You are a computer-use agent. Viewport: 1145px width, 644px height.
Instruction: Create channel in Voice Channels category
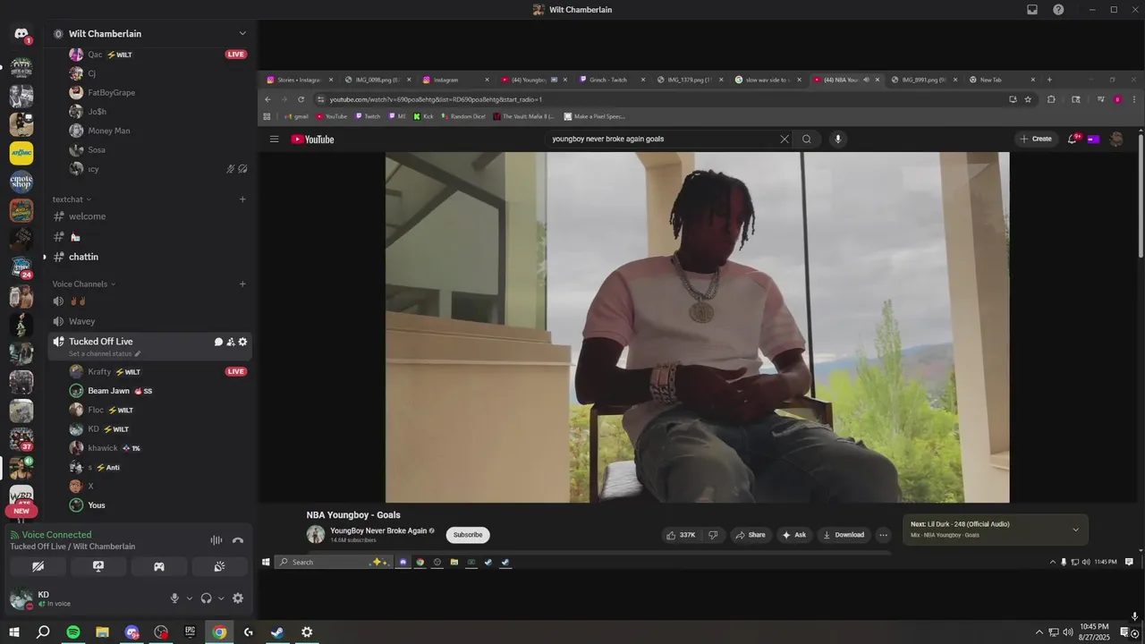coord(242,284)
